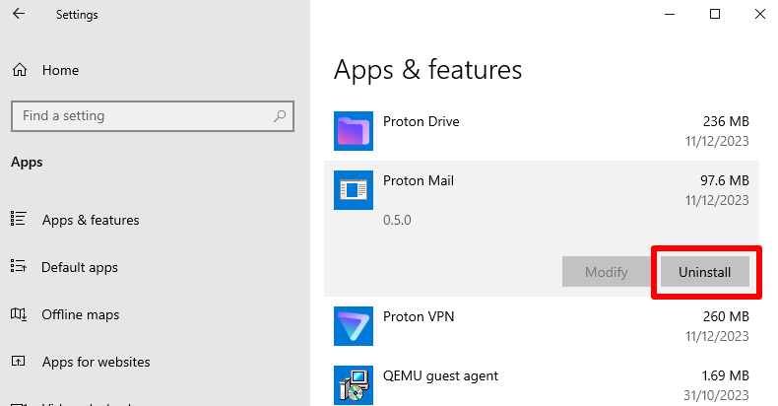
Task: Click the 236 MB size of Proton Drive
Action: point(726,121)
